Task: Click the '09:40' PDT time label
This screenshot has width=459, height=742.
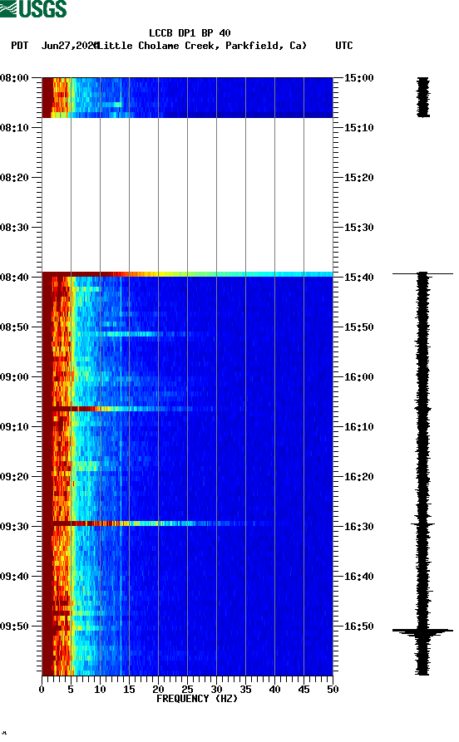Action: click(x=15, y=577)
